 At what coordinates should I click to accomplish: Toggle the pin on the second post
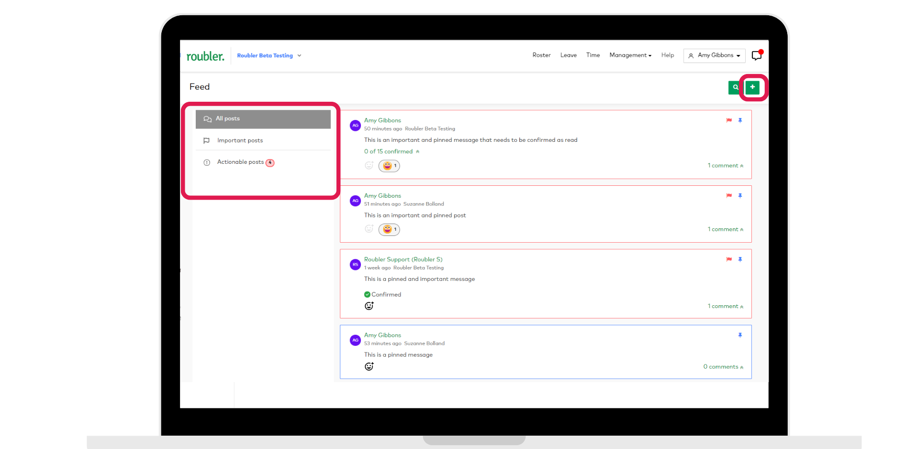(x=740, y=196)
